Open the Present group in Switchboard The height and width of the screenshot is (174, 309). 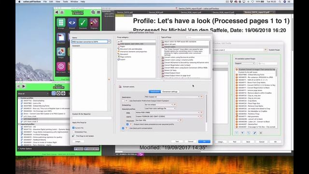[72, 23]
